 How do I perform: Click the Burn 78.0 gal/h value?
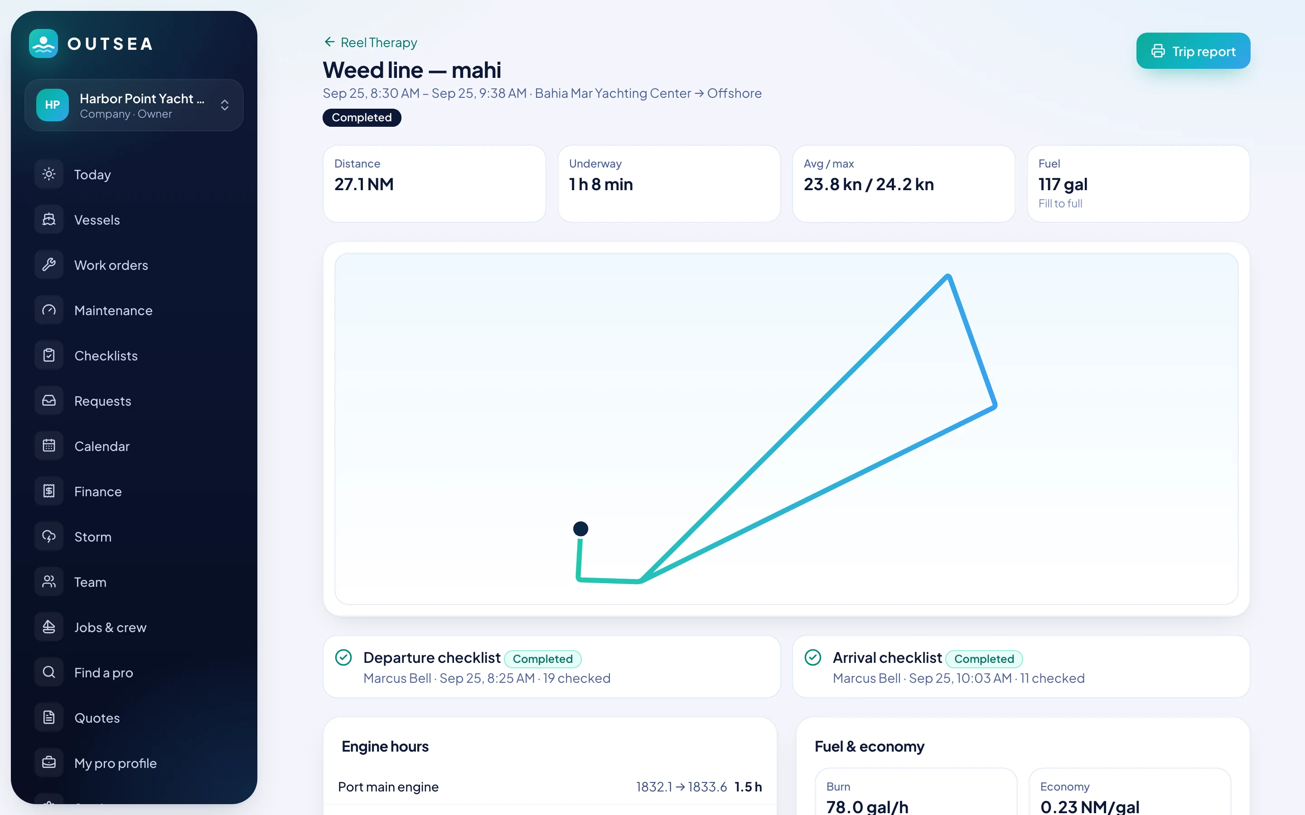(867, 807)
